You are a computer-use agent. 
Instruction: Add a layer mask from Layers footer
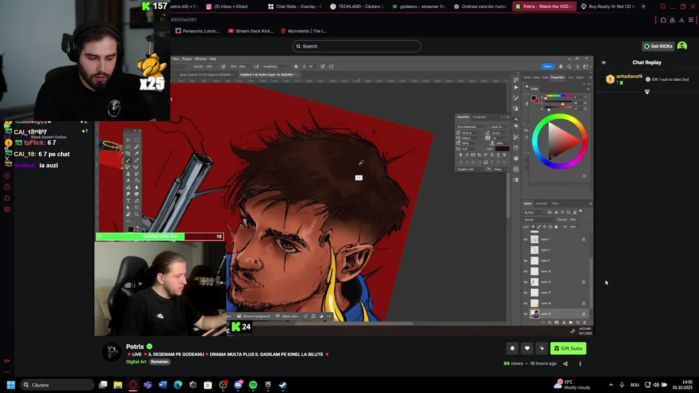tap(556, 322)
